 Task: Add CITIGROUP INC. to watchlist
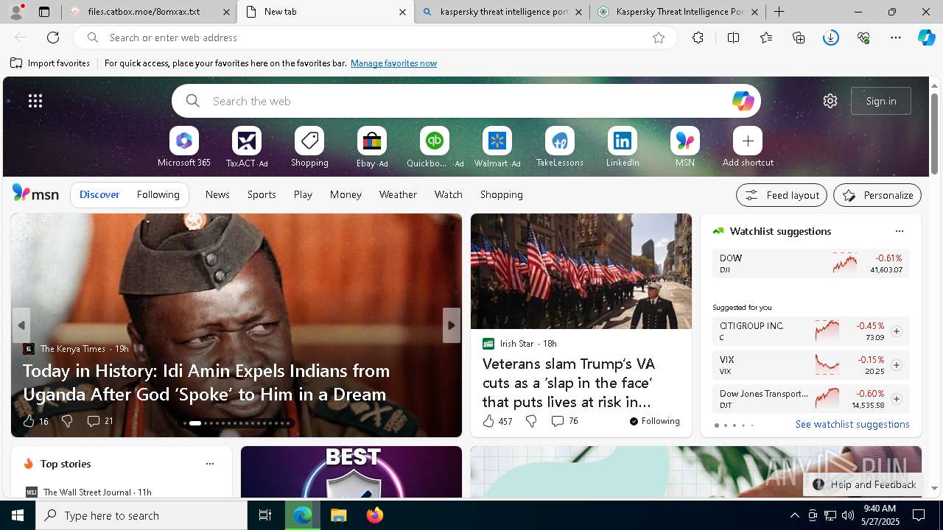[x=896, y=331]
